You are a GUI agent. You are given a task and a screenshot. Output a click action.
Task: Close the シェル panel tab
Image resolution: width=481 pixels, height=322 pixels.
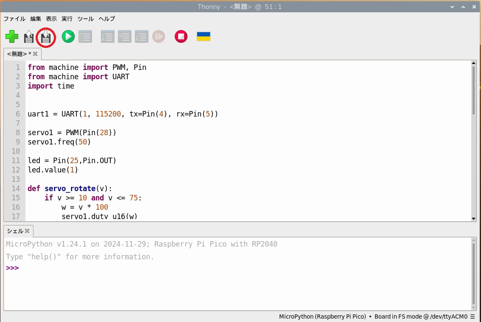pyautogui.click(x=27, y=231)
